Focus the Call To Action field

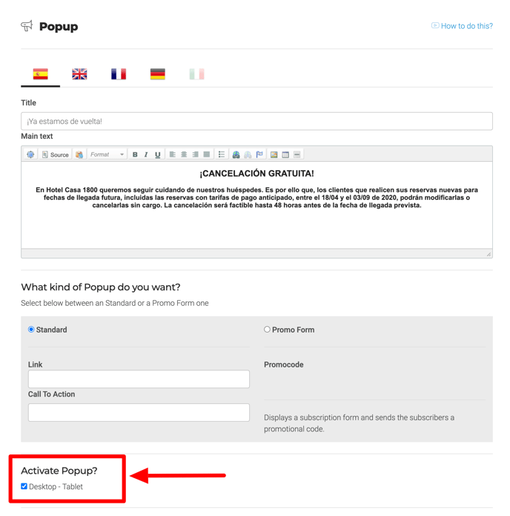click(139, 413)
